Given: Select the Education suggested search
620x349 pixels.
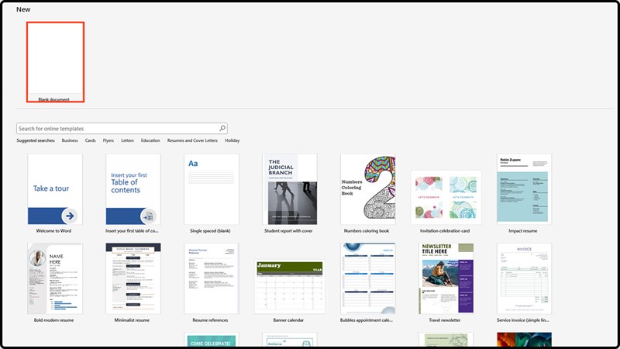Looking at the screenshot, I should tap(150, 140).
